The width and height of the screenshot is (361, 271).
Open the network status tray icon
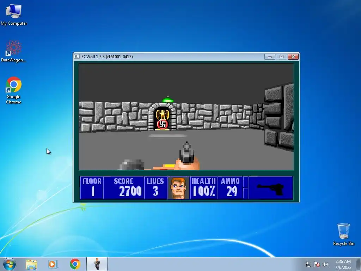coord(308,264)
